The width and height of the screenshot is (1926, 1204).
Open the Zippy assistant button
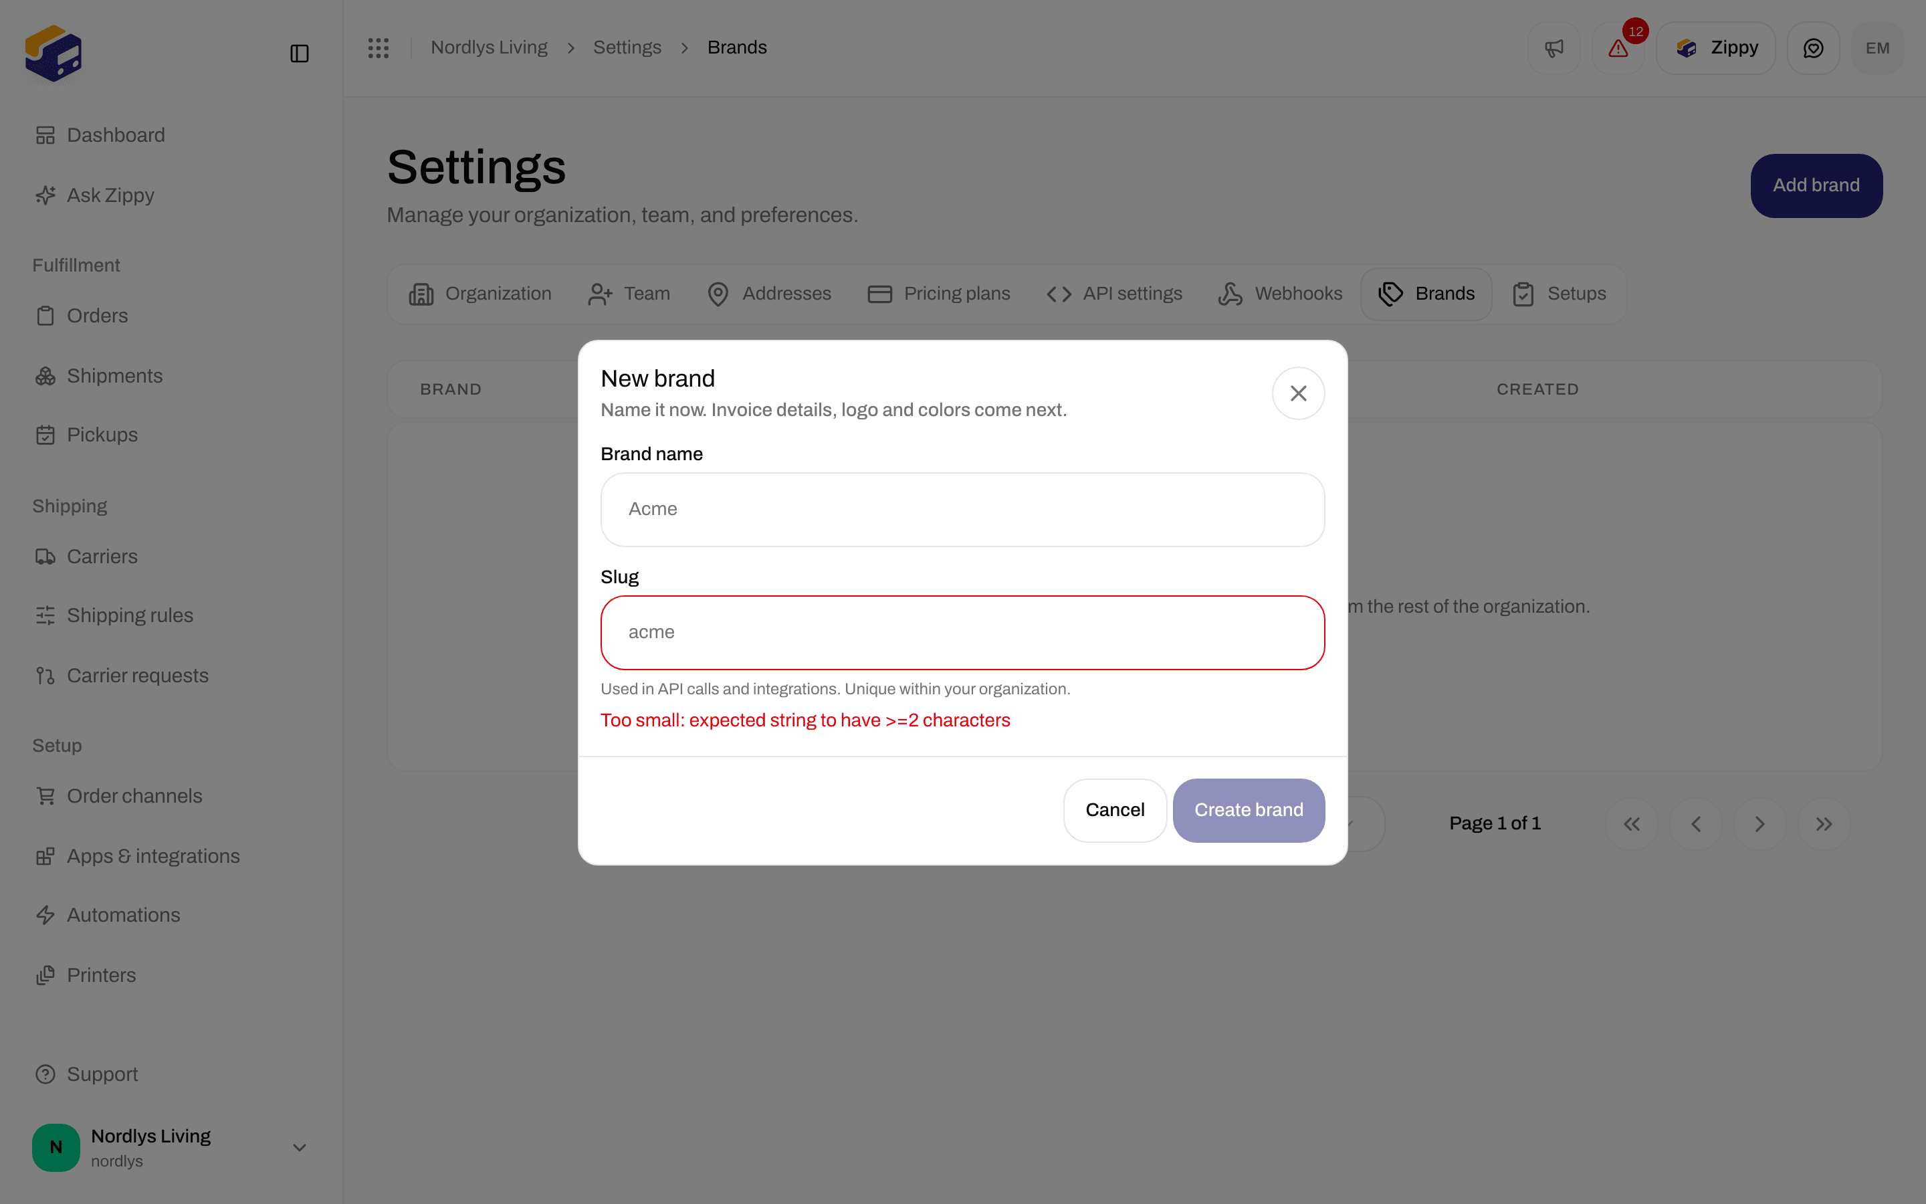coord(1715,47)
